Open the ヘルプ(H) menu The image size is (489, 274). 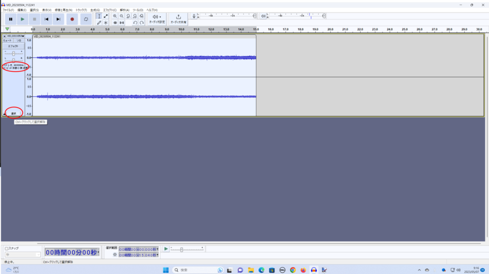152,10
